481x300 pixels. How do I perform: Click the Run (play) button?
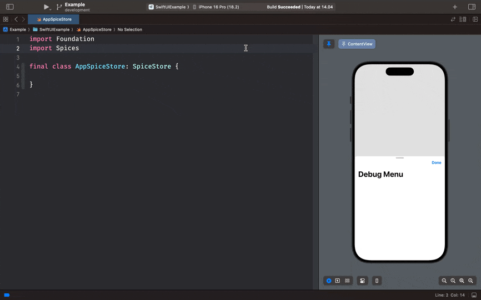click(46, 7)
